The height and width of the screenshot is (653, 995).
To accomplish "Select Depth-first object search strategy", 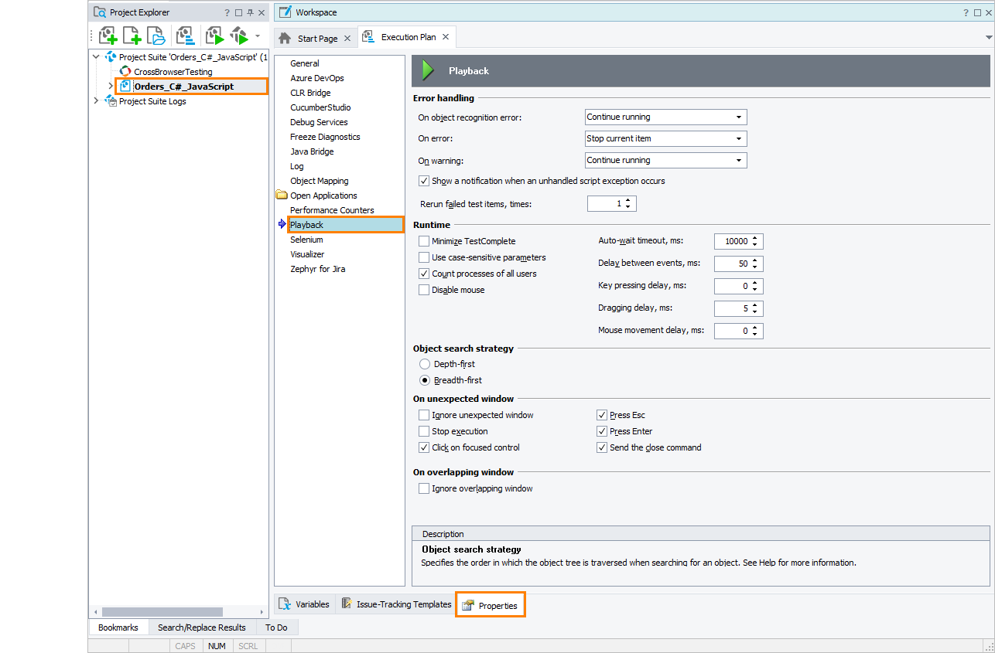I will 424,364.
